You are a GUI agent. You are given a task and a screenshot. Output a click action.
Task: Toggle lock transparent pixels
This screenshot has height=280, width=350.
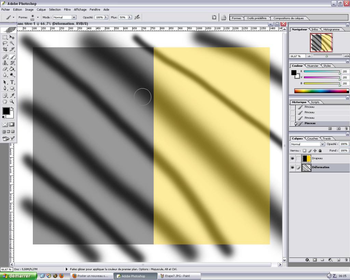pos(305,151)
